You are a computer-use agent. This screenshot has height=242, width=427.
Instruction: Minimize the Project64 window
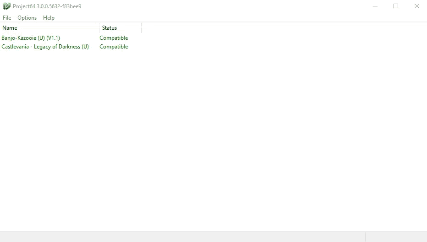375,6
